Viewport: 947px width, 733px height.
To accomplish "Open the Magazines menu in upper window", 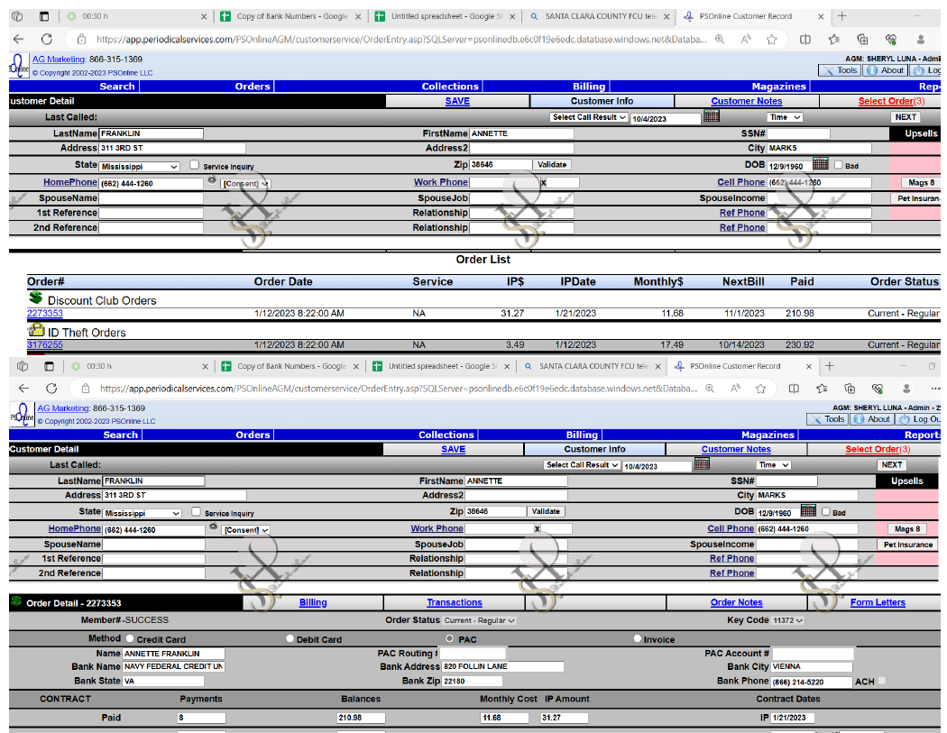I will [x=778, y=87].
